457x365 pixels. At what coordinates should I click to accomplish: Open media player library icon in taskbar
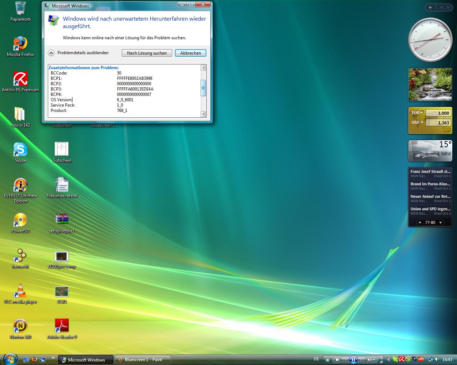[327, 360]
